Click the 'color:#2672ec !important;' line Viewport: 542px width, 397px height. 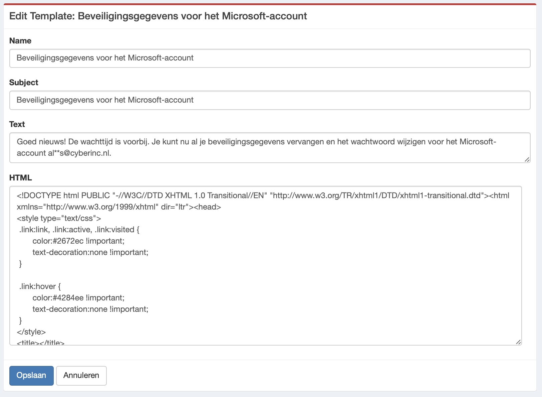(x=78, y=241)
